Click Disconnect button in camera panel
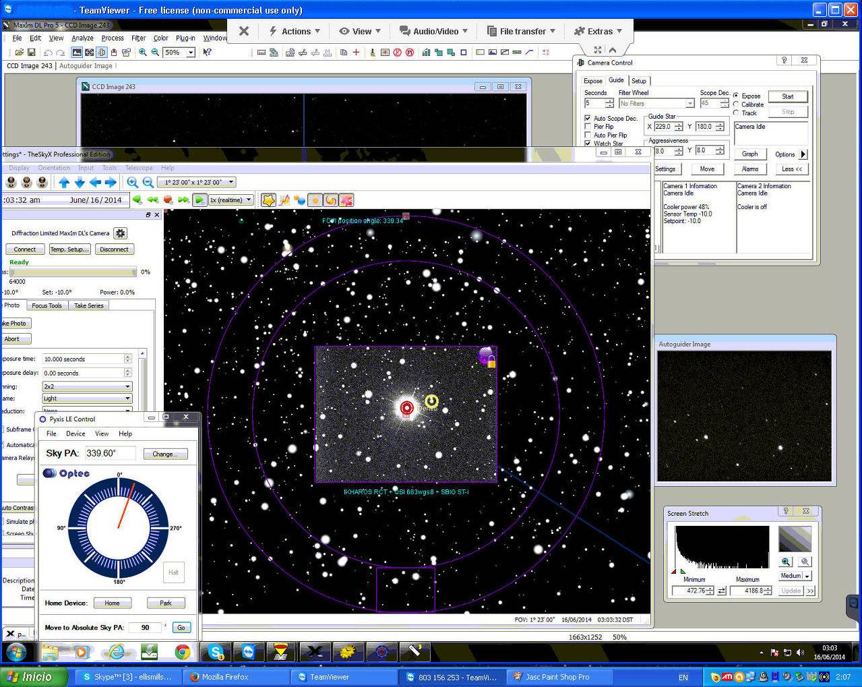 [x=114, y=249]
